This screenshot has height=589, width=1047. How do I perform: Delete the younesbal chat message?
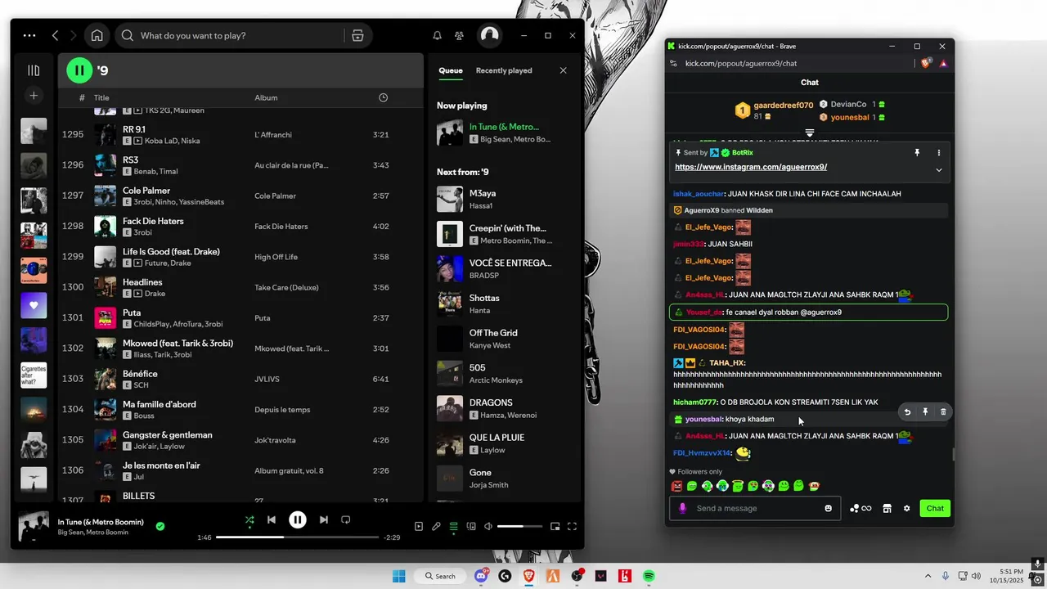943,412
